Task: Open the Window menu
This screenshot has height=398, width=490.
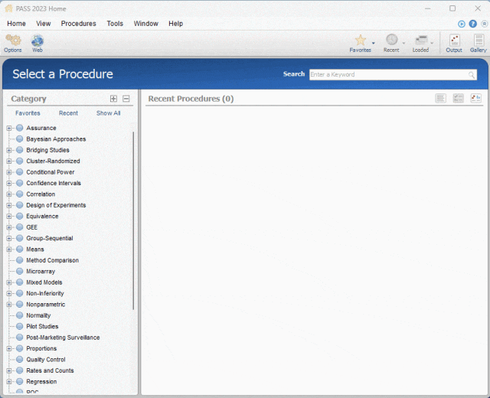Action: [x=145, y=24]
